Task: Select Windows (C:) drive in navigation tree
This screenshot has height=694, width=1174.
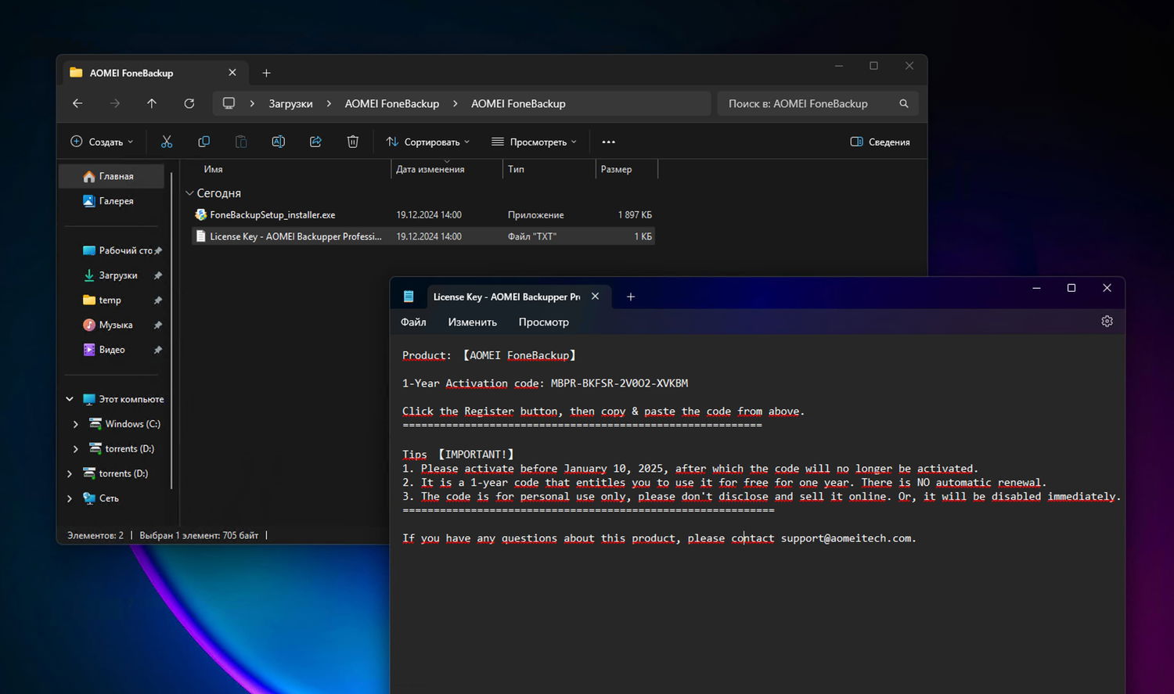Action: [124, 424]
